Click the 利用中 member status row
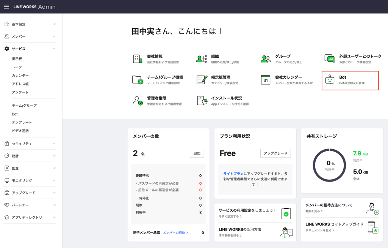388x248 pixels. (x=169, y=212)
